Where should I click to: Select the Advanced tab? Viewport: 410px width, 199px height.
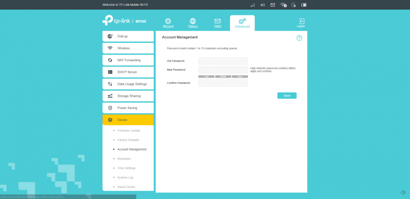pyautogui.click(x=242, y=23)
